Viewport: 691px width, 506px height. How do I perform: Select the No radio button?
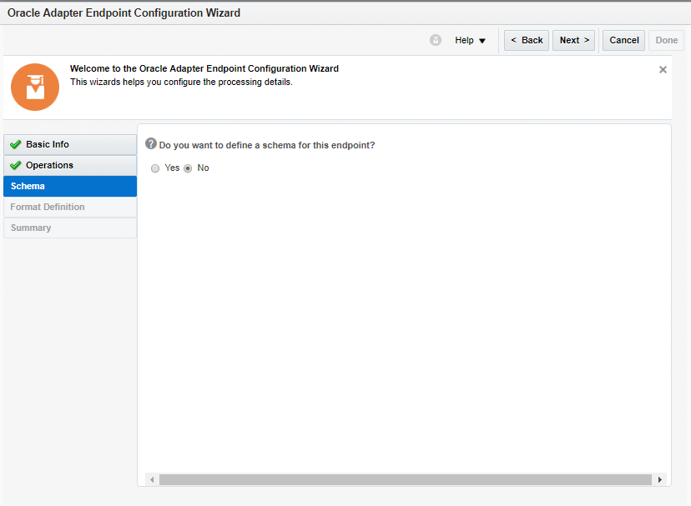point(188,168)
